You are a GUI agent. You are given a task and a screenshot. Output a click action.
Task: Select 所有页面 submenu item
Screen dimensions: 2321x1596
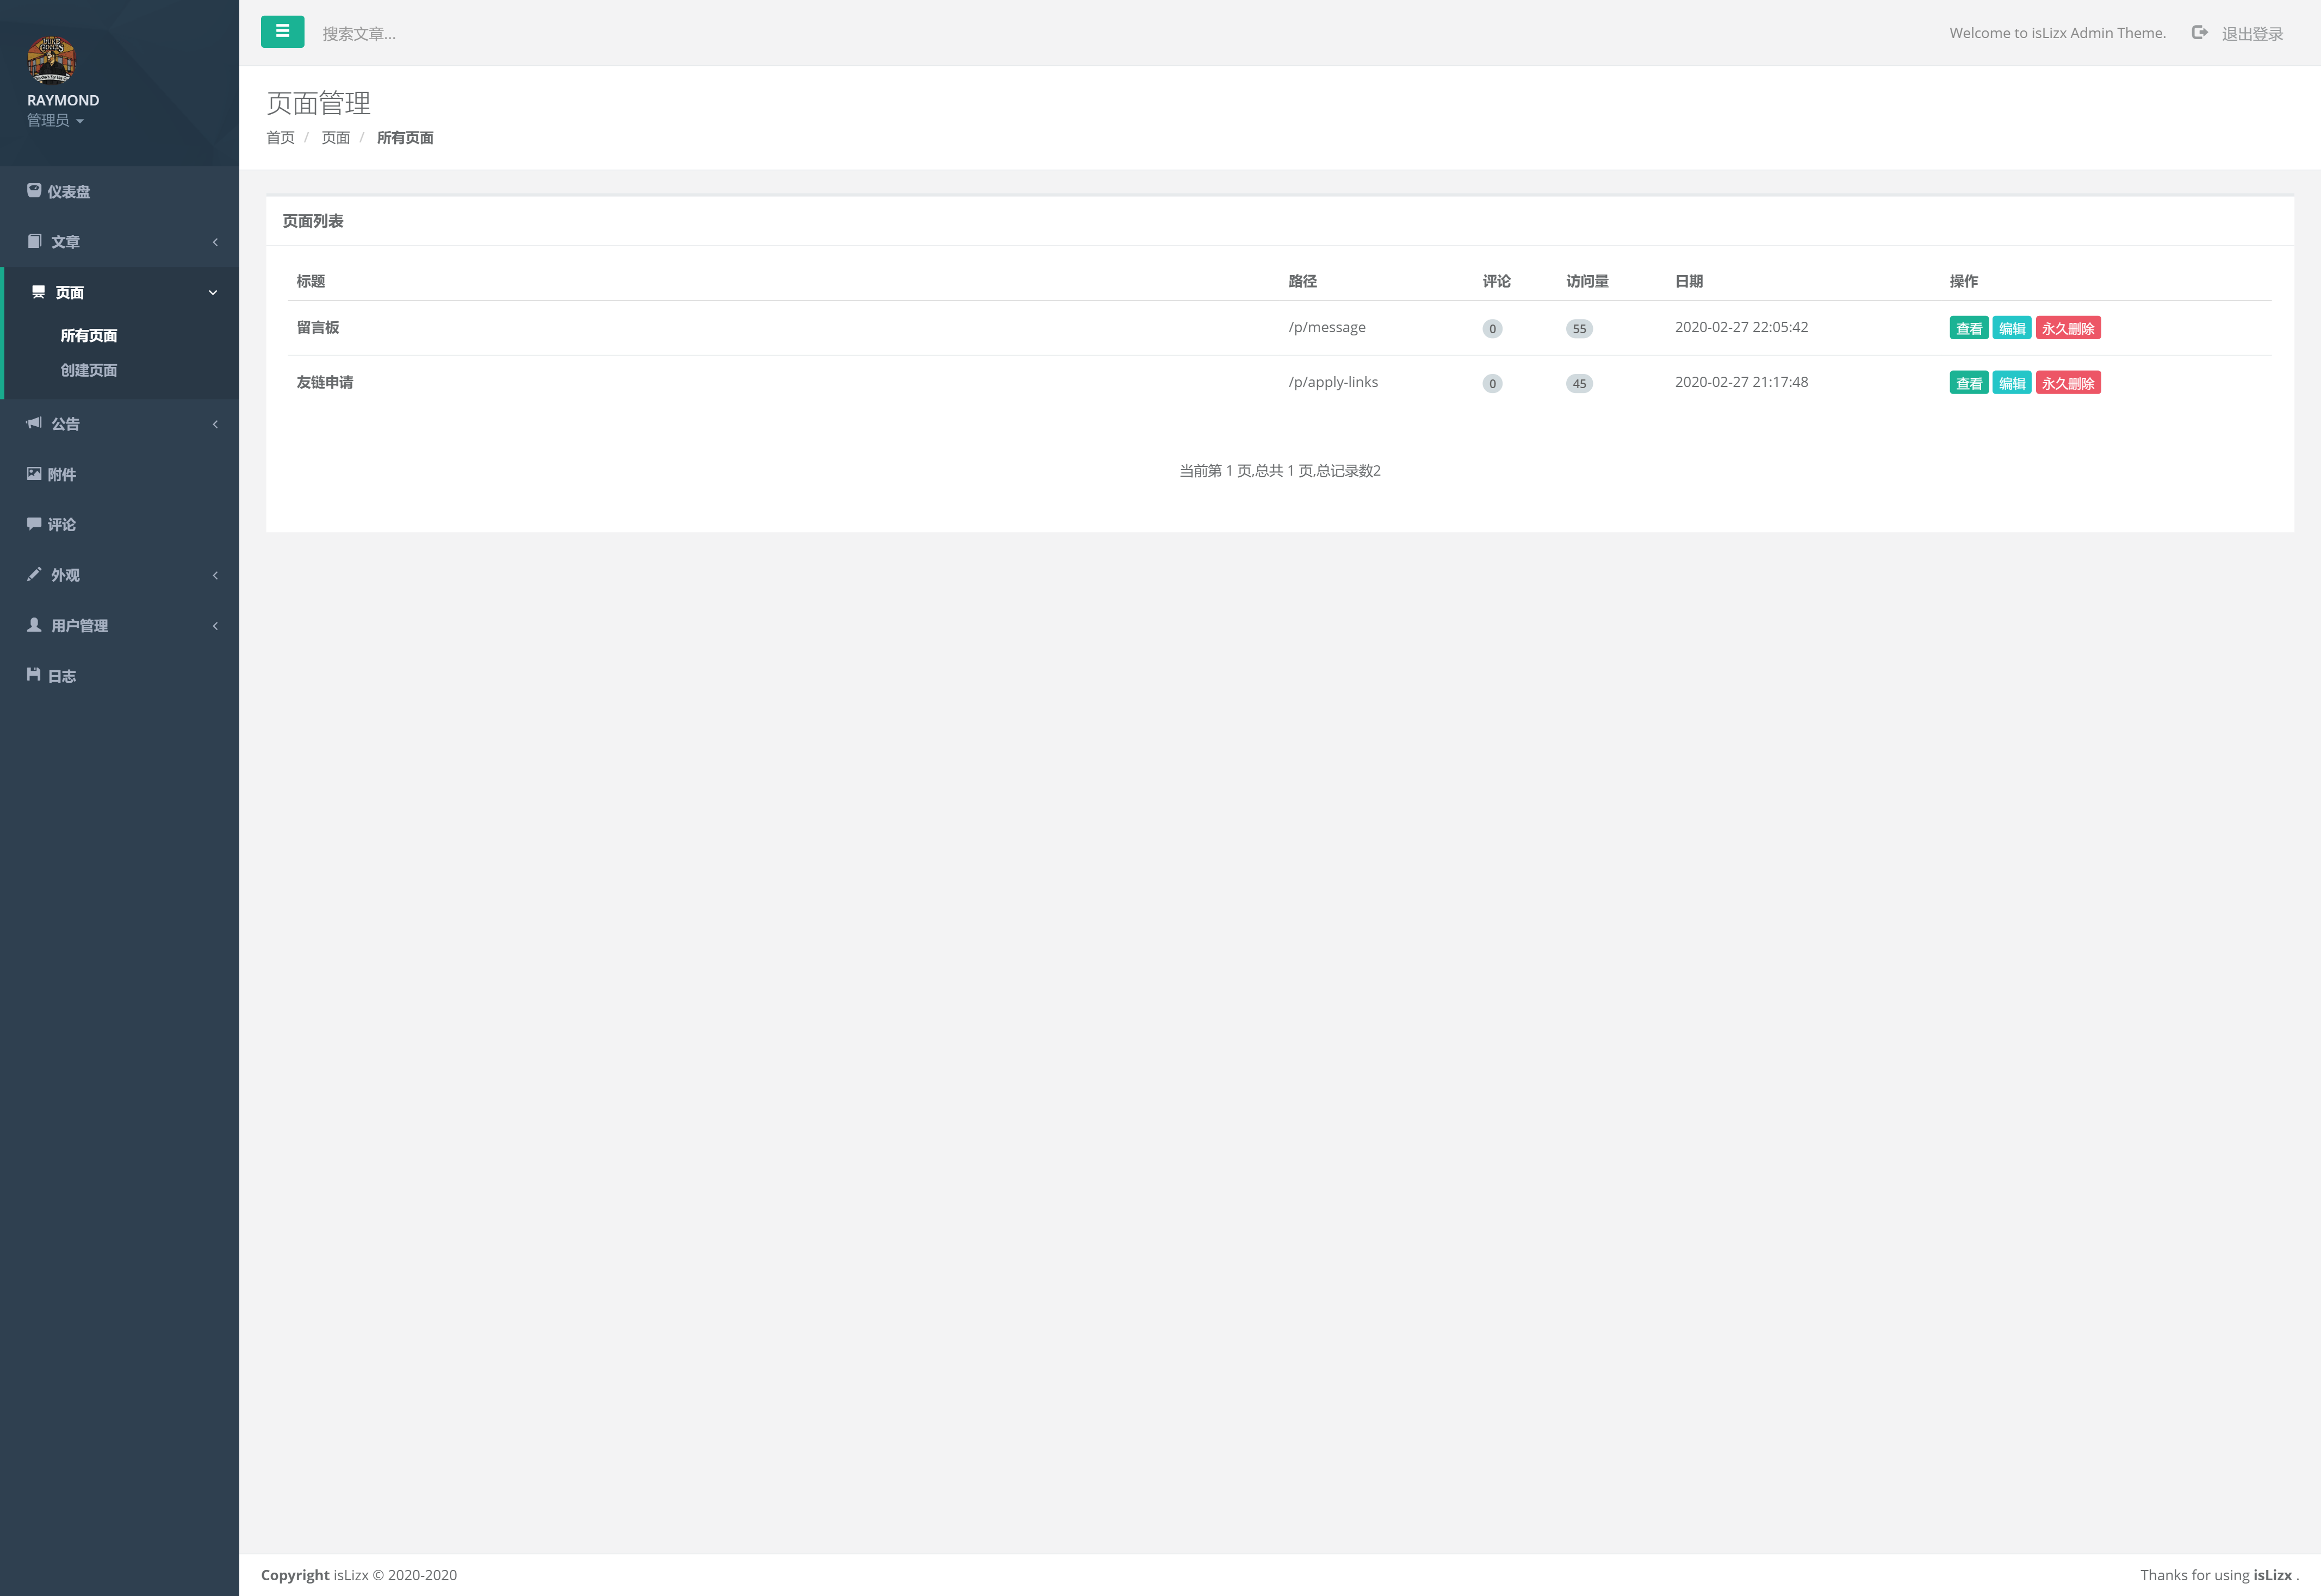[x=89, y=336]
